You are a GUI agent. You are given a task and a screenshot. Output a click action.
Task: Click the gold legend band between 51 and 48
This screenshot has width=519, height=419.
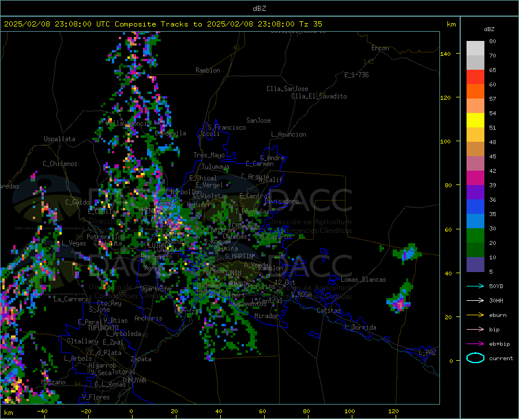tap(475, 135)
